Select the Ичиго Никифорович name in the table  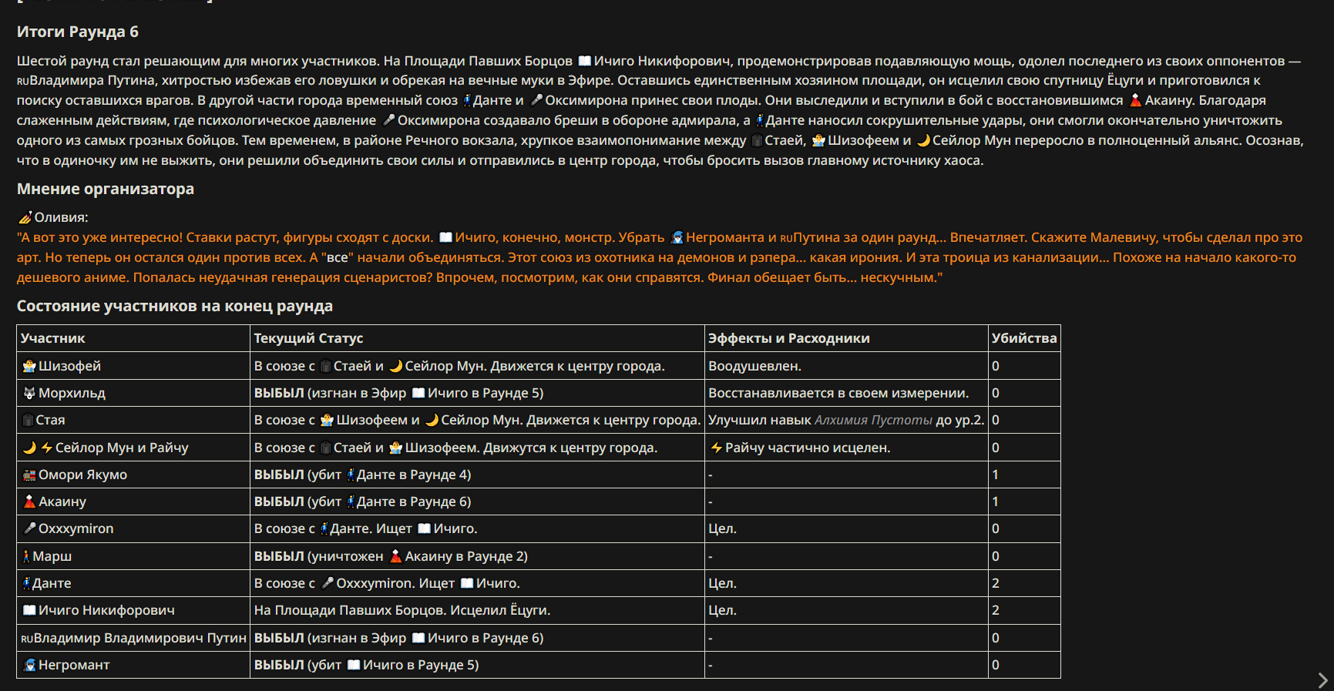coord(106,610)
